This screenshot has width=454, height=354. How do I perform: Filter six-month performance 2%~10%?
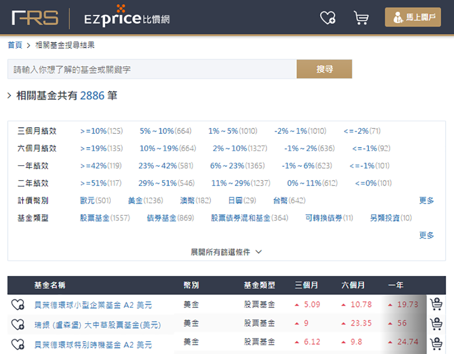240,148
